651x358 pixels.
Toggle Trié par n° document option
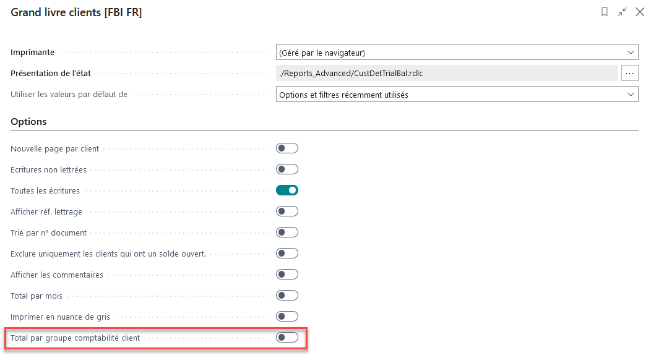[x=287, y=232]
